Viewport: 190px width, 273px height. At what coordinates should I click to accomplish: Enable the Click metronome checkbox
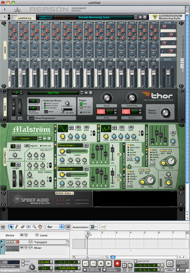point(23,261)
